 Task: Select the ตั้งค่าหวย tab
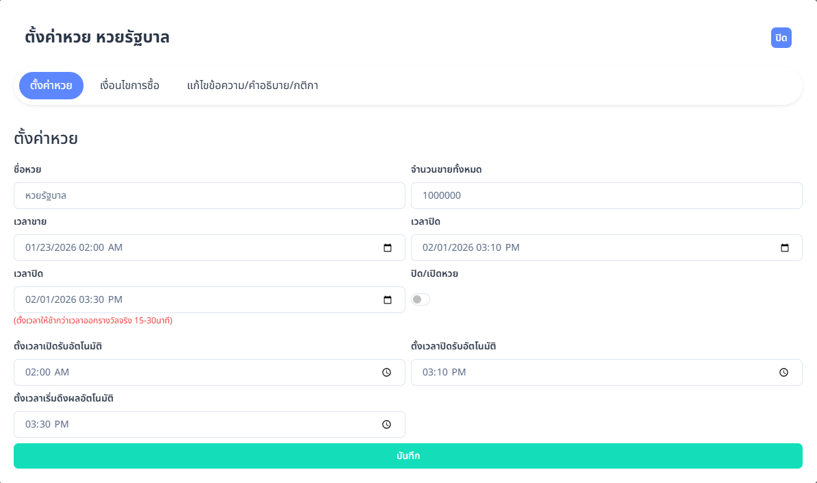pos(51,86)
